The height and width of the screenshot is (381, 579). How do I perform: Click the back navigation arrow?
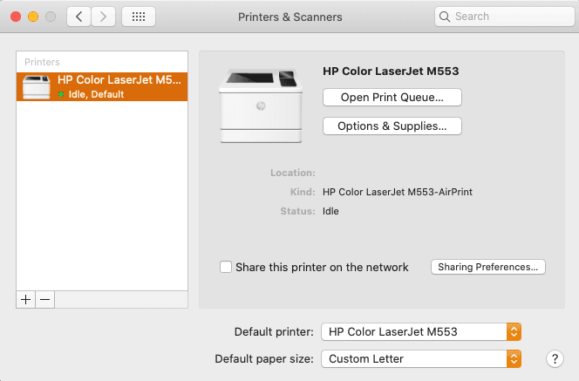[79, 17]
